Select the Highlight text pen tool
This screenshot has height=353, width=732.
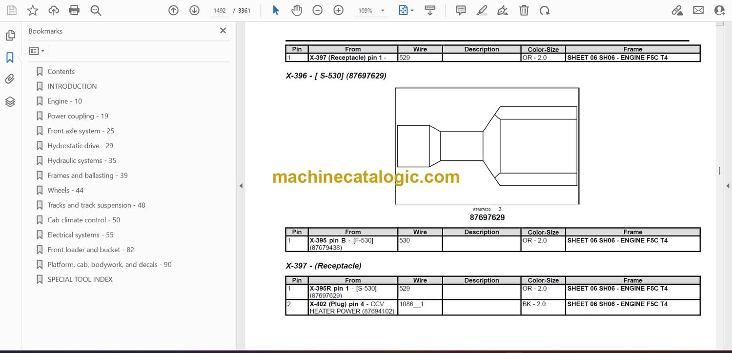(x=482, y=10)
